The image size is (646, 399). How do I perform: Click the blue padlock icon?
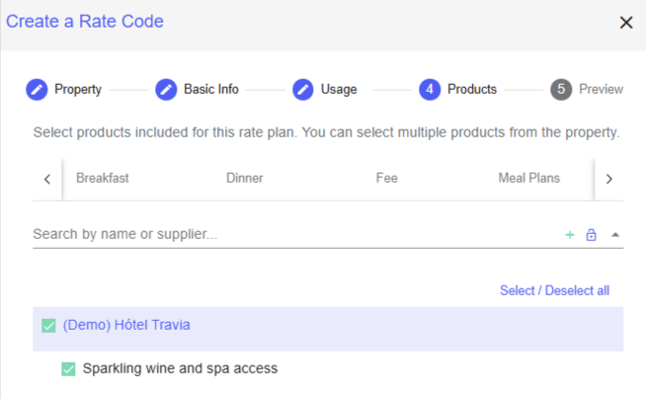click(x=592, y=235)
